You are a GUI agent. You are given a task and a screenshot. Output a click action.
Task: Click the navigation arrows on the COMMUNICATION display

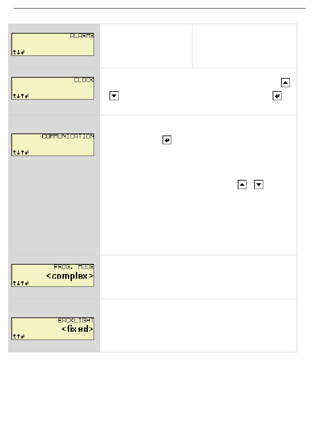(21, 153)
